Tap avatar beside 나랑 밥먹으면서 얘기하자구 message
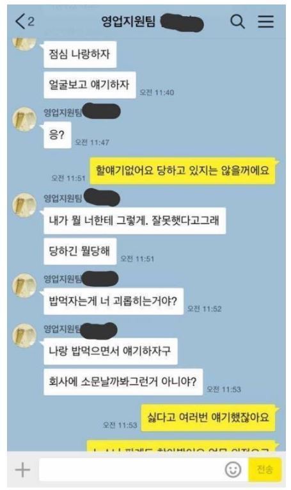Image resolution: width=291 pixels, height=490 pixels. click(24, 336)
